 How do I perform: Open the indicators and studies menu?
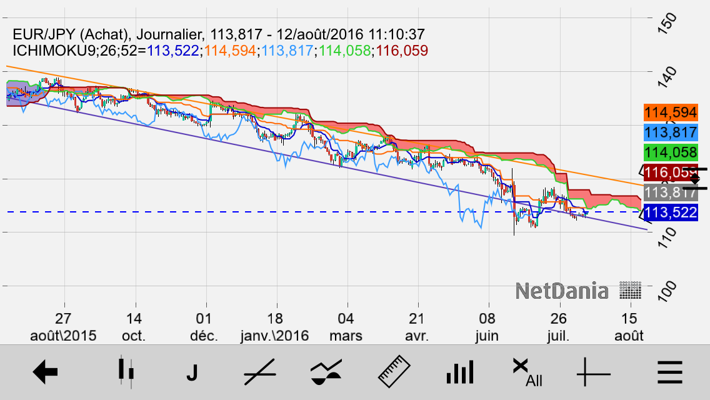(x=326, y=372)
